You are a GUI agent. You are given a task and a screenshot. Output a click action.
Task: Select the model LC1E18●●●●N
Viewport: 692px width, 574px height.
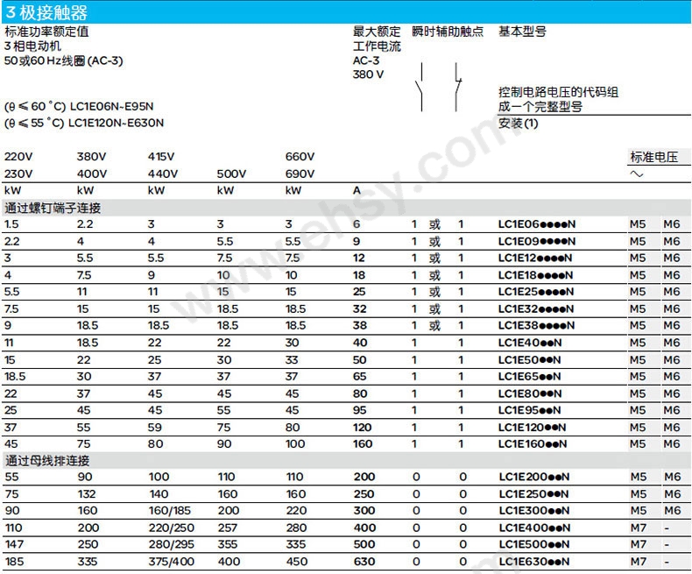click(535, 275)
